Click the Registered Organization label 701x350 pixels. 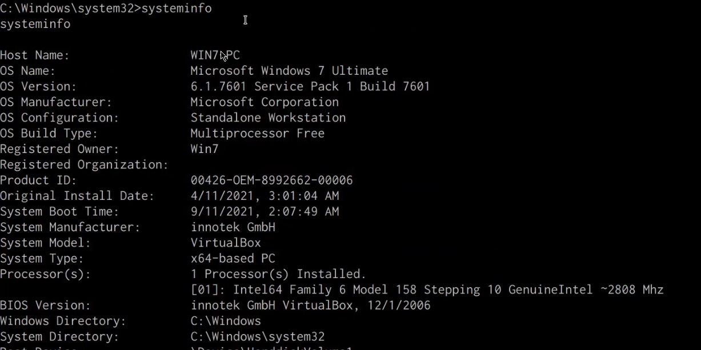point(84,165)
